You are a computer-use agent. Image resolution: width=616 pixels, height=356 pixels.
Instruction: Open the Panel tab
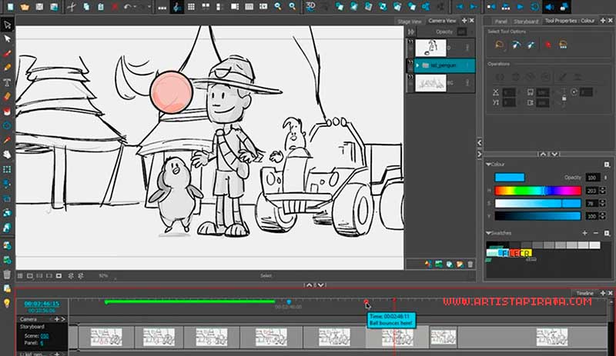pos(501,22)
